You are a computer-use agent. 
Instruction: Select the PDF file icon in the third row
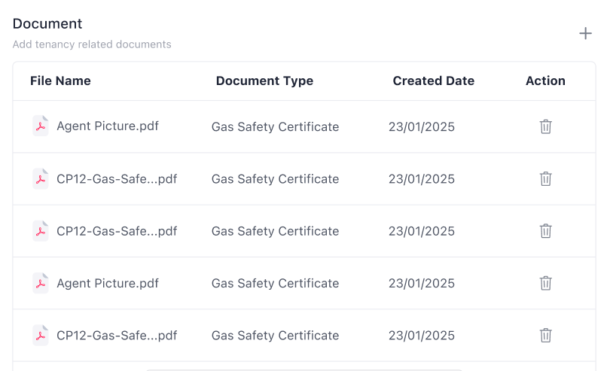pos(41,231)
